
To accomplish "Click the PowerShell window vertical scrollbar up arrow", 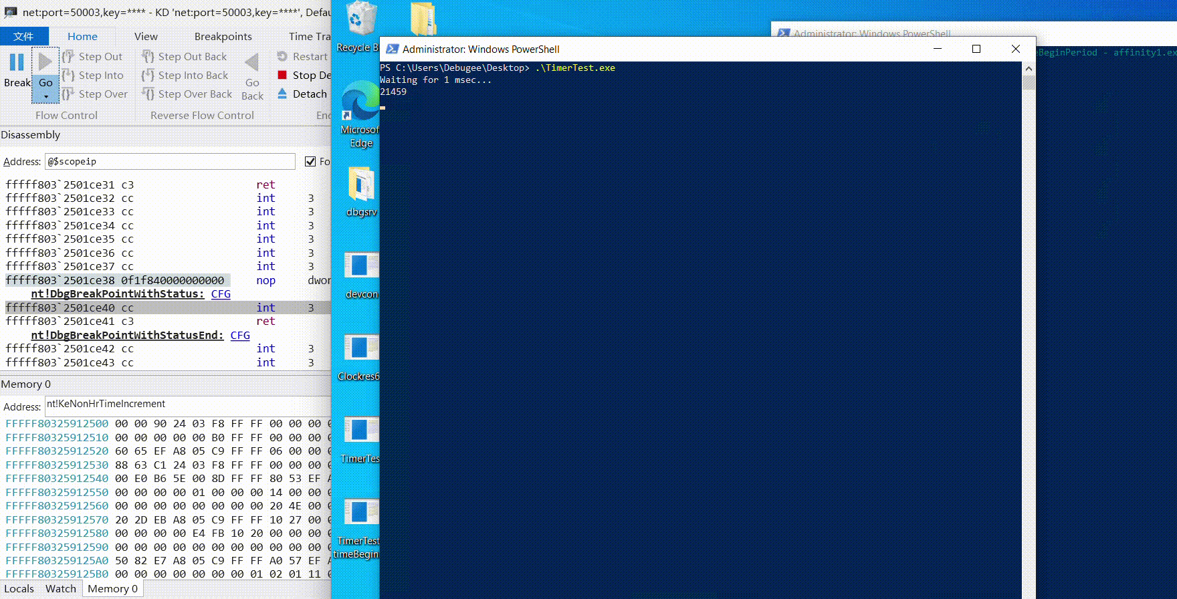I will tap(1029, 68).
